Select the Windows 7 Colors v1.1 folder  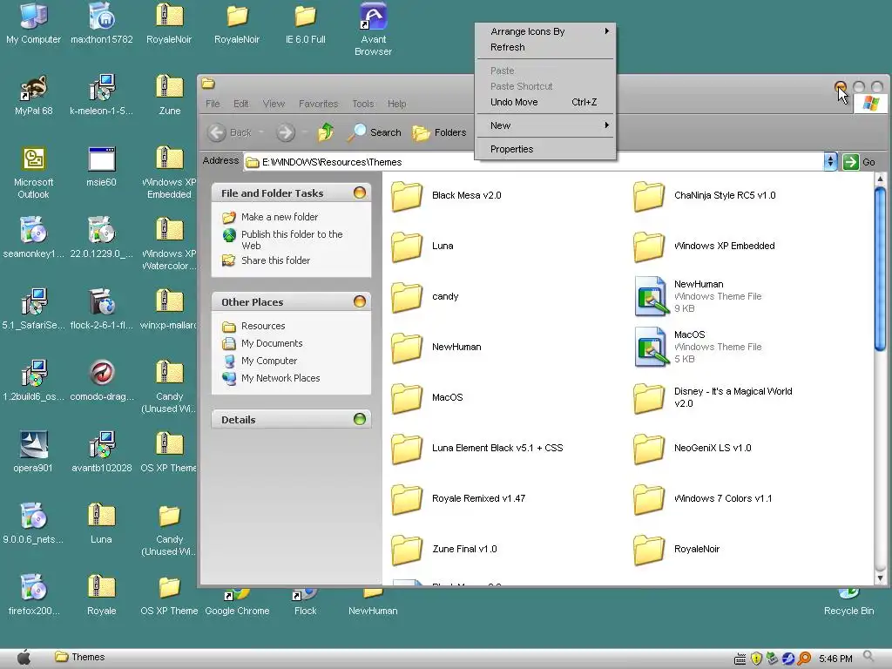(703, 499)
